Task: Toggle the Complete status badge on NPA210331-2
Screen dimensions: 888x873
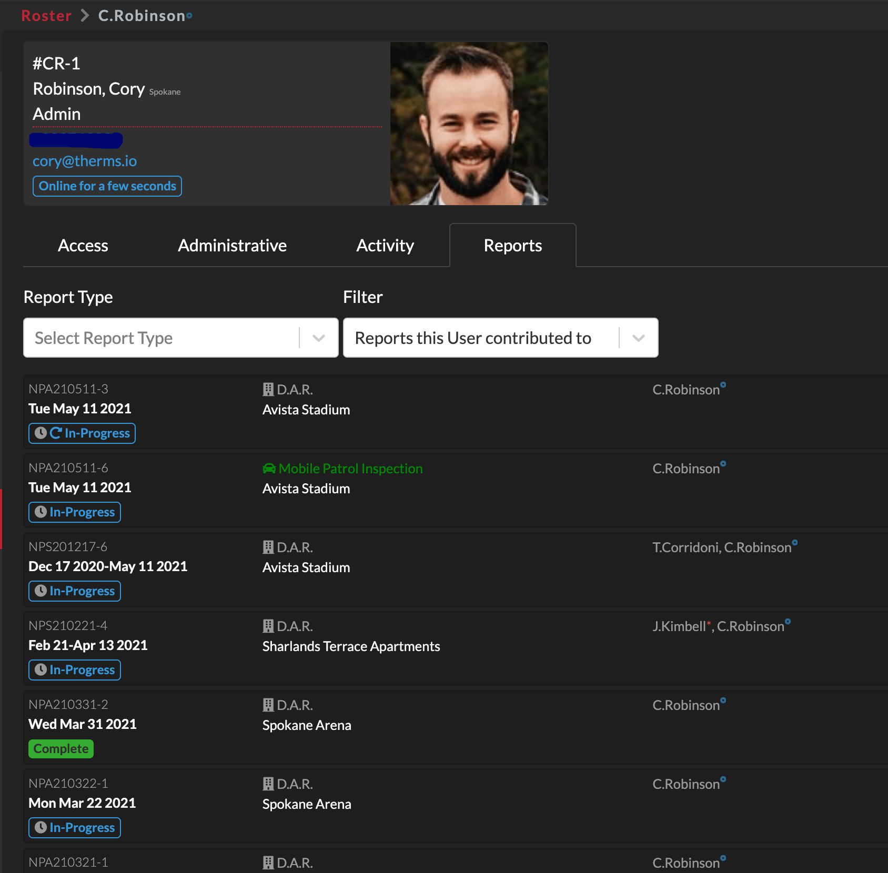Action: pos(60,748)
